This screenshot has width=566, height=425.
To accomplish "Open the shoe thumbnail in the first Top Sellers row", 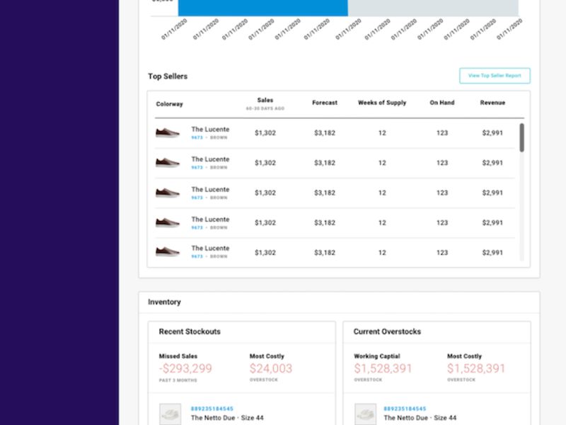I will [x=168, y=132].
